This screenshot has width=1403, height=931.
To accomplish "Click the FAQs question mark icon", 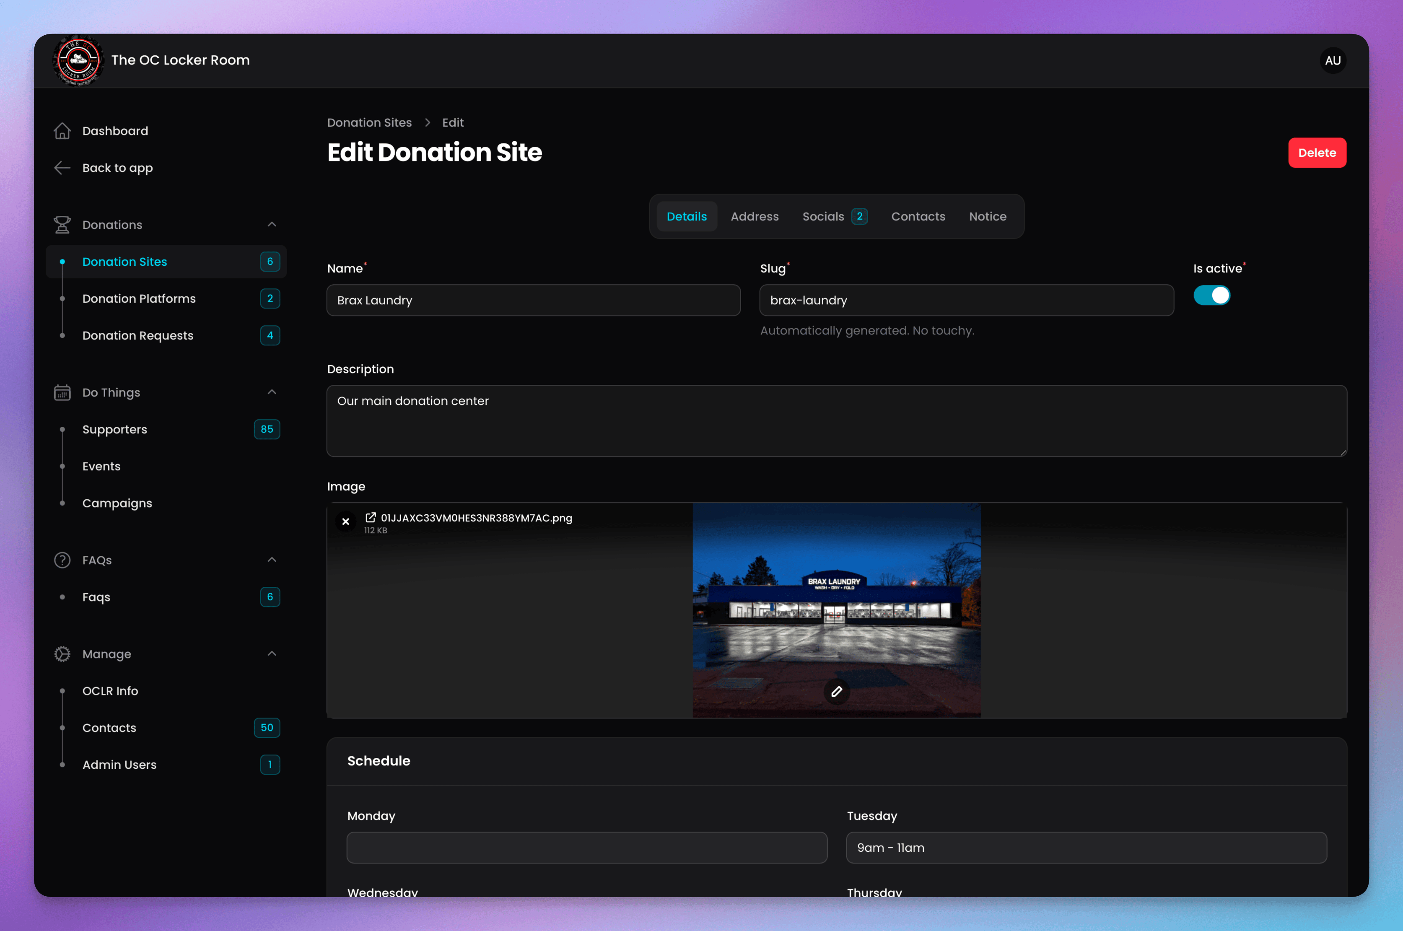I will point(62,560).
